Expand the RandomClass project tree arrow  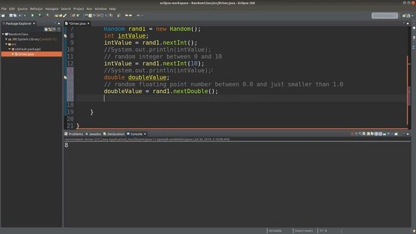pyautogui.click(x=3, y=34)
